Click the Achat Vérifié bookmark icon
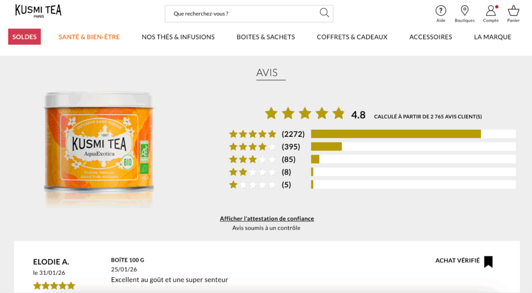Screen dimensions: 532x293 tap(488, 261)
